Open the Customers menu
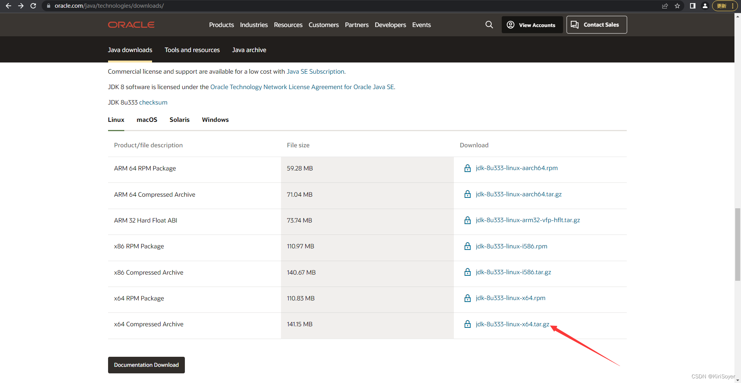This screenshot has width=741, height=383. coord(324,25)
